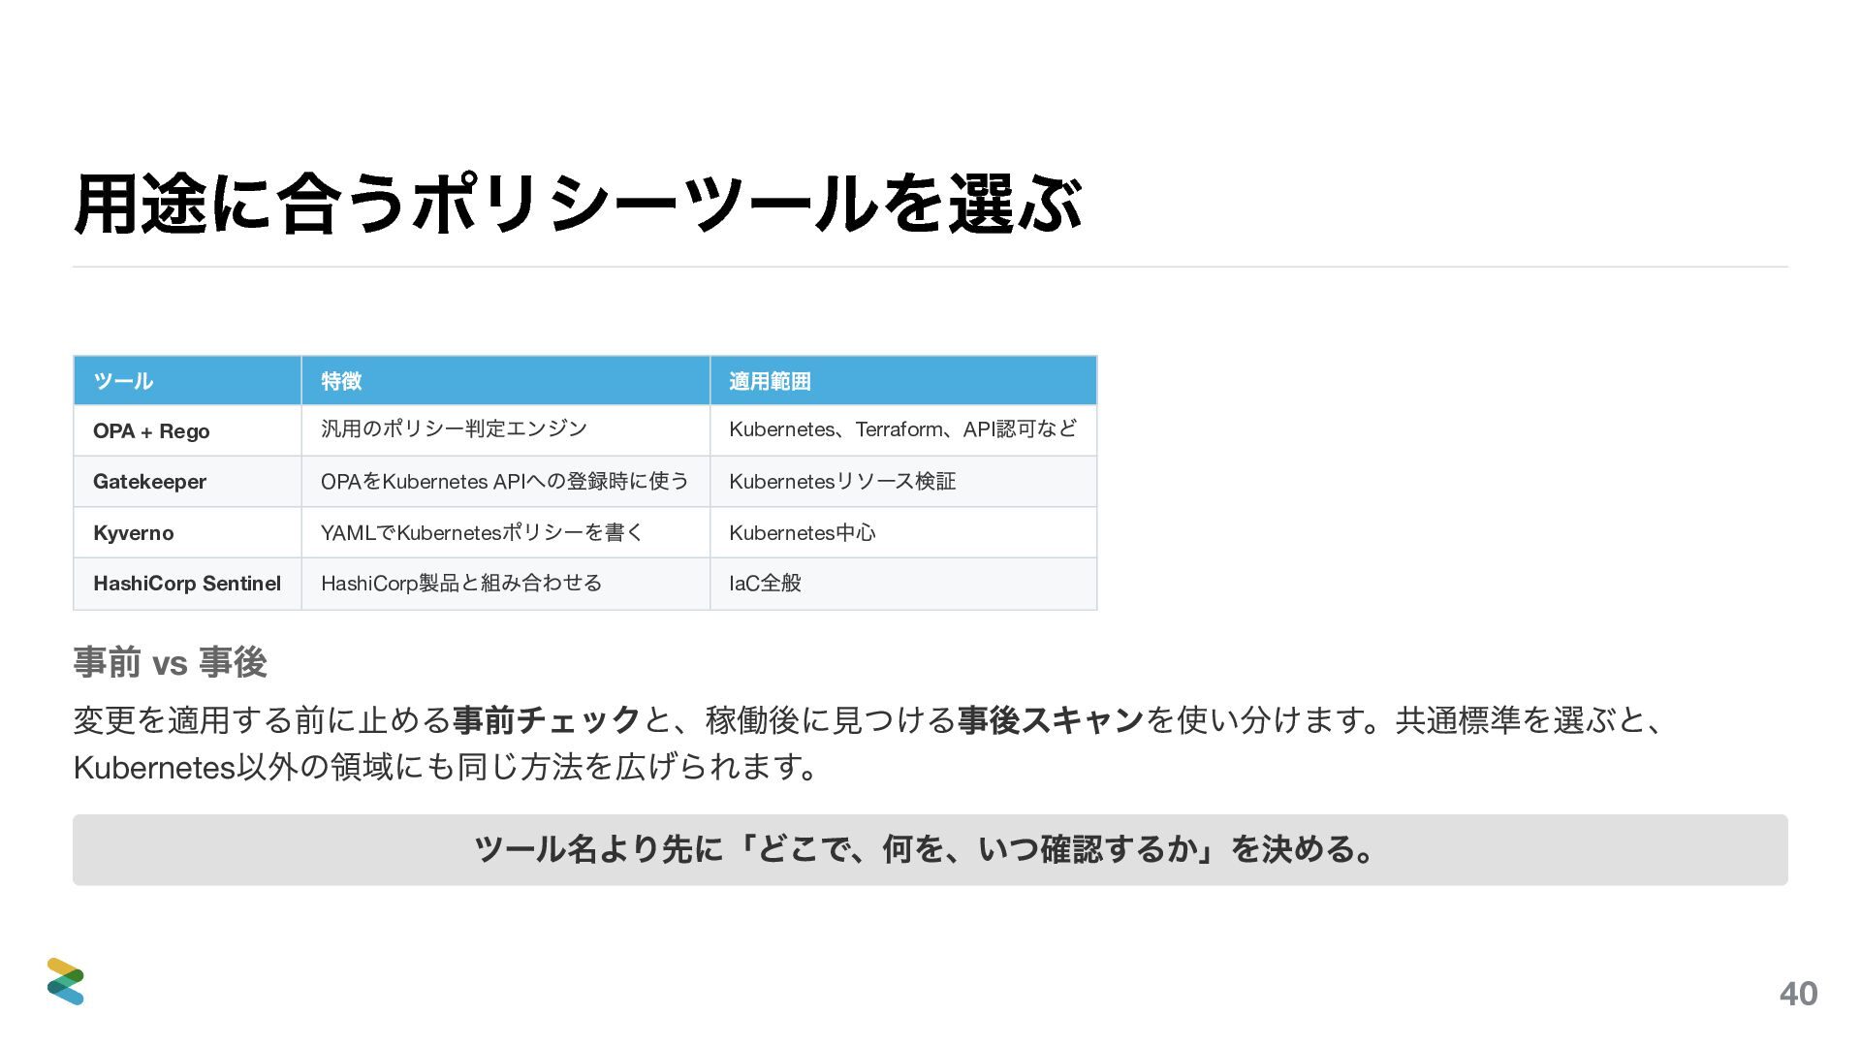Select the 適用範囲 column header

903,381
